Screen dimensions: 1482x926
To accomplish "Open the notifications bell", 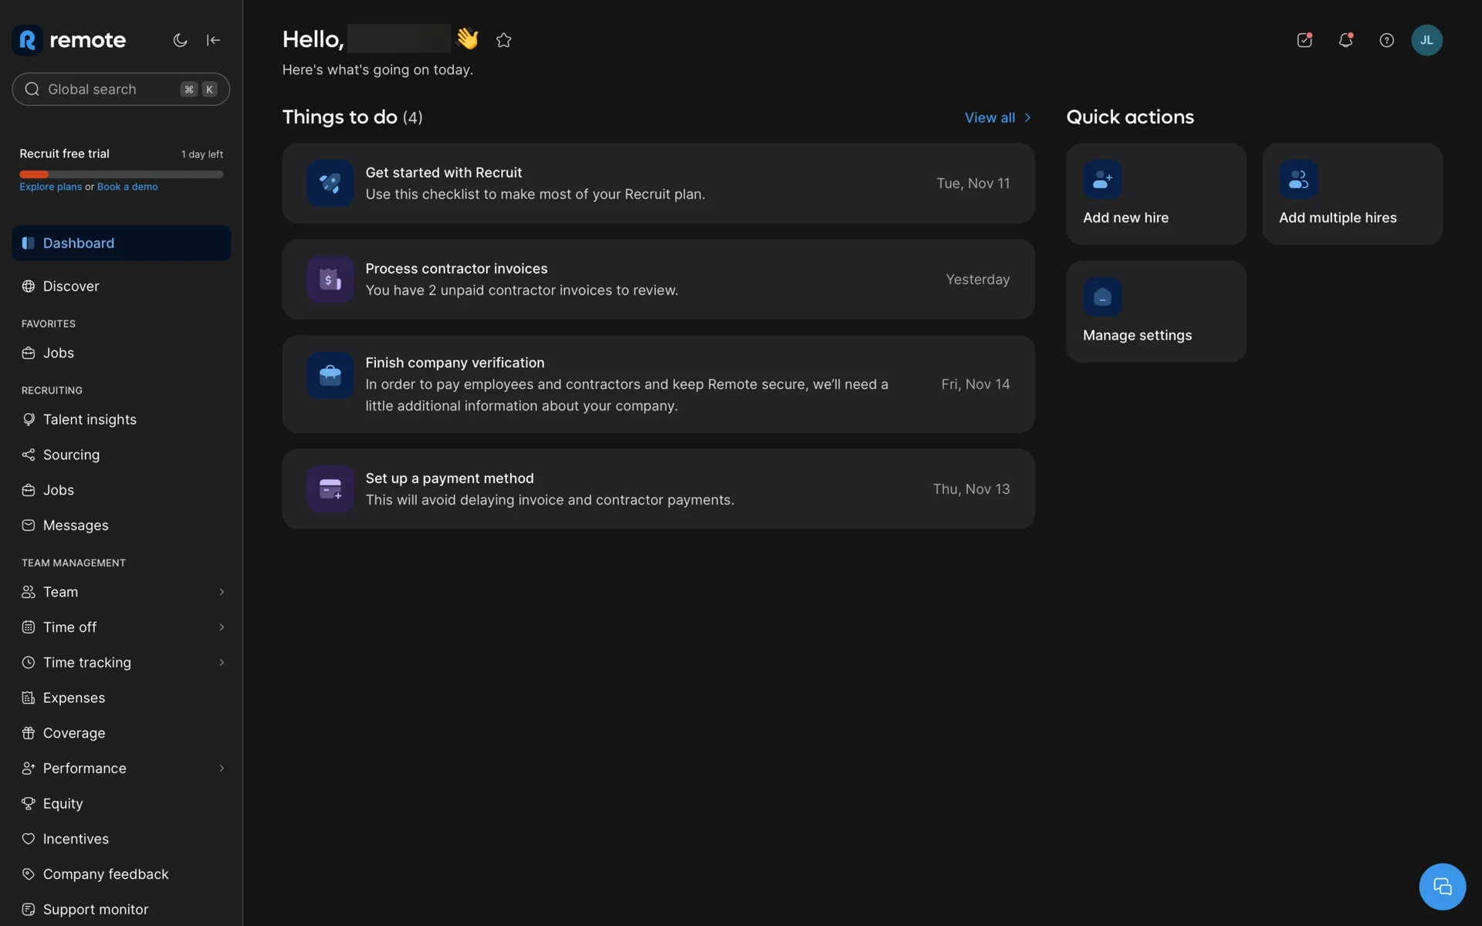I will click(x=1345, y=40).
